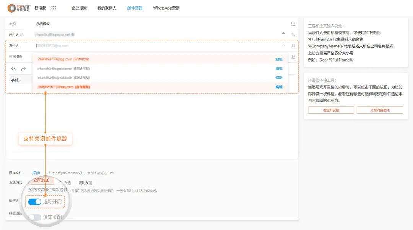Screen dimensions: 413x230
Task: Open the apps grid icon beside 易搜邮
Action: (x=54, y=8)
